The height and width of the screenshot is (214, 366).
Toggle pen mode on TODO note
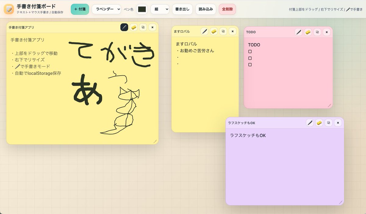tap(299, 32)
